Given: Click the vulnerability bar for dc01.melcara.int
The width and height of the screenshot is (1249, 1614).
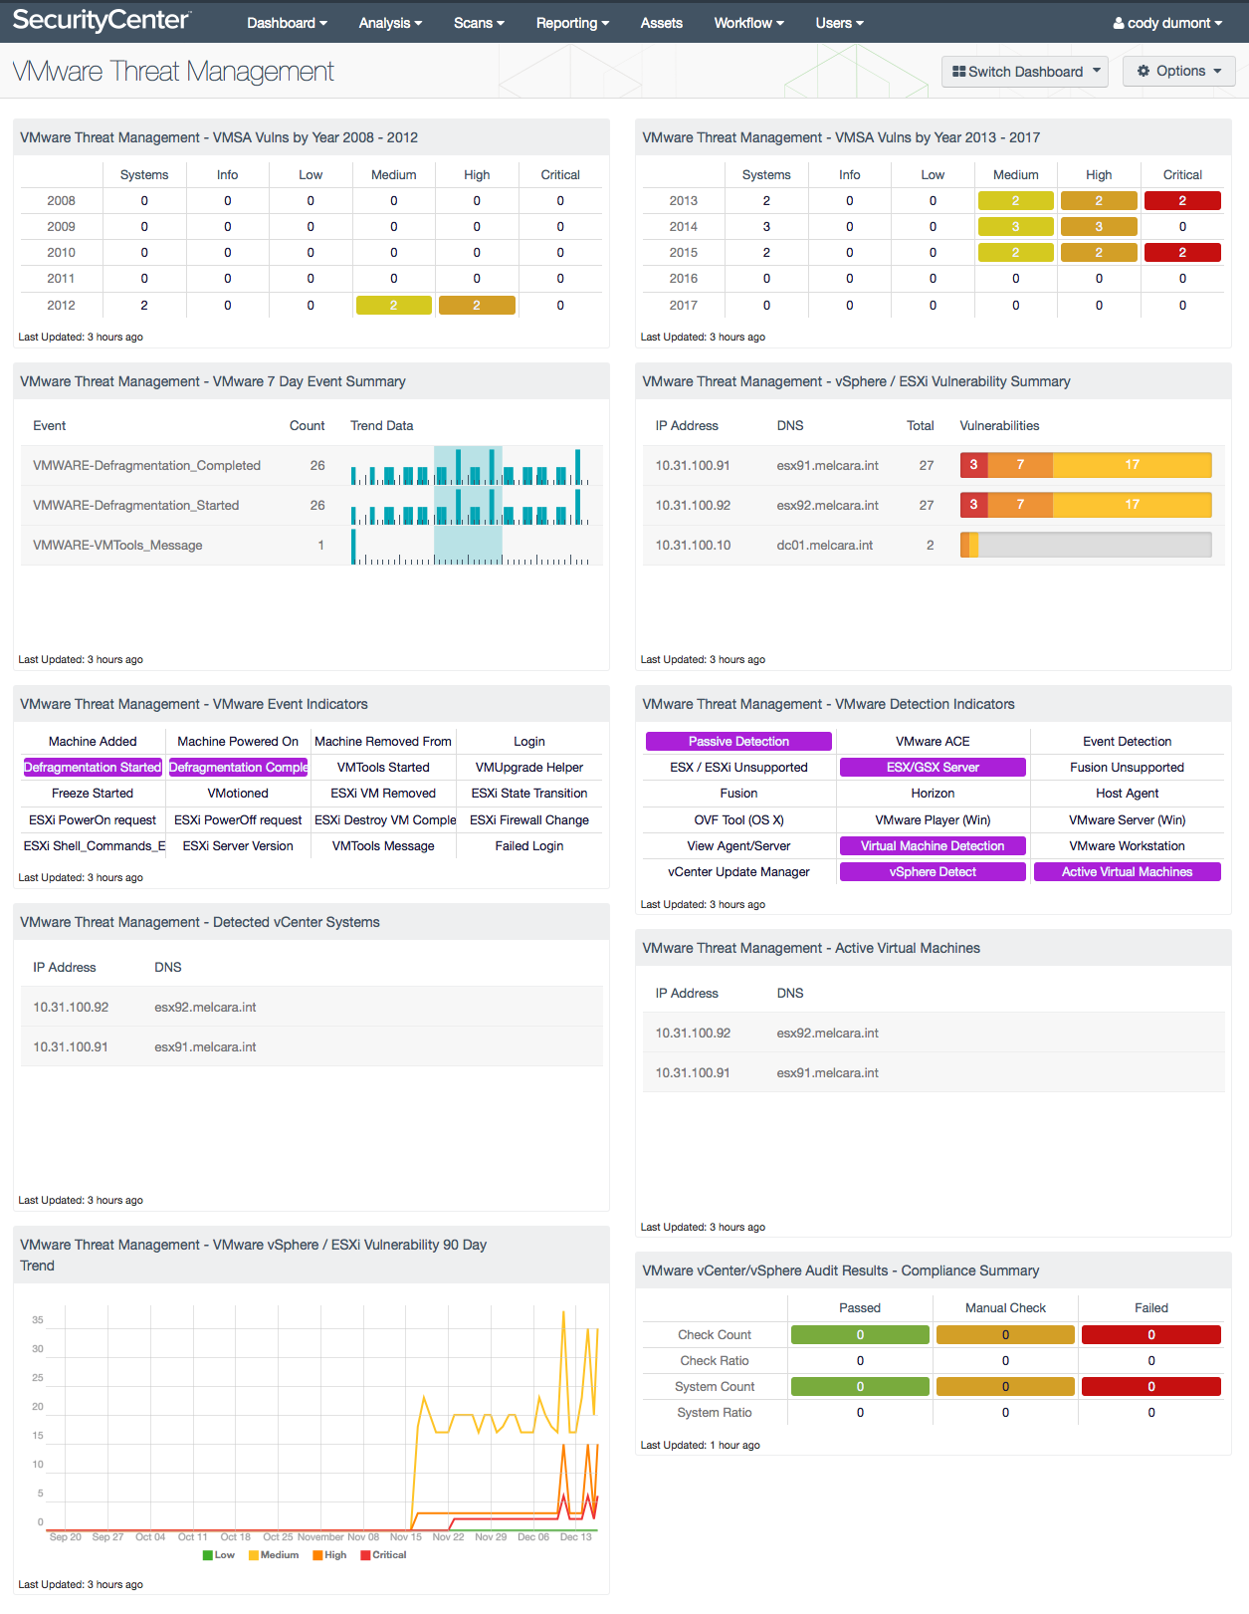Looking at the screenshot, I should [1086, 545].
